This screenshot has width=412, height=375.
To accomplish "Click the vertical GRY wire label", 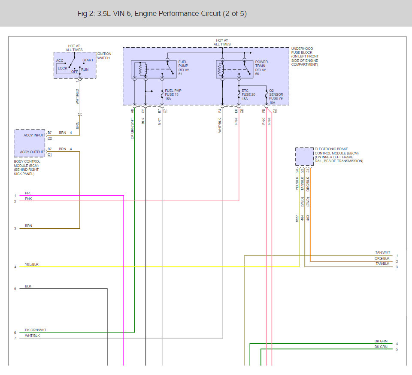I will pyautogui.click(x=159, y=121).
